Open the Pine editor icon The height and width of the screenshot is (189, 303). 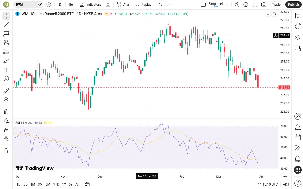298,127
